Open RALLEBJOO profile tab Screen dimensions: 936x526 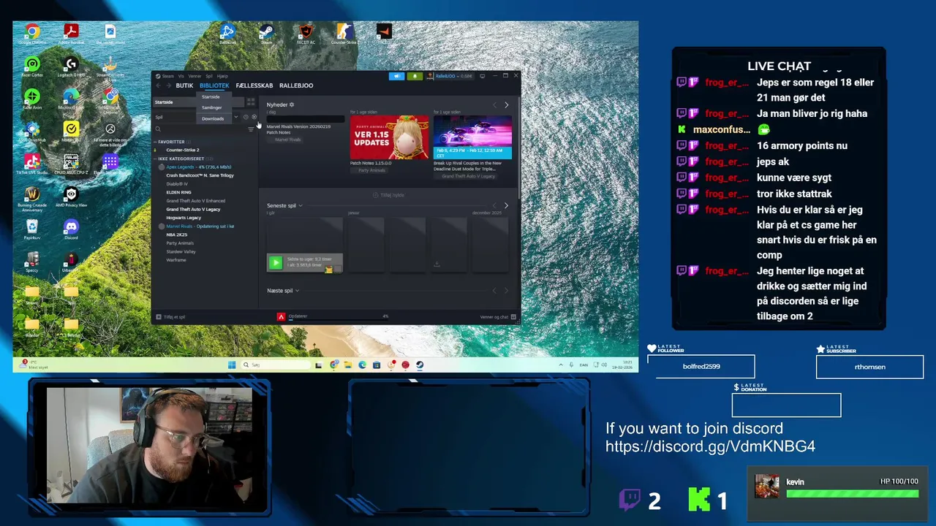(x=296, y=85)
